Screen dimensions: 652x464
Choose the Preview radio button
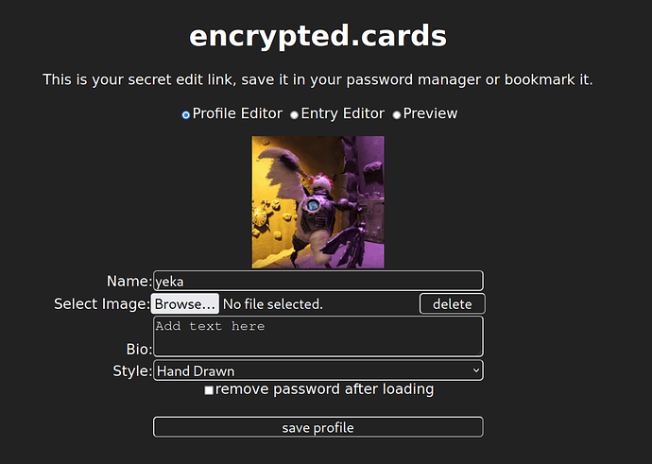[x=397, y=114]
